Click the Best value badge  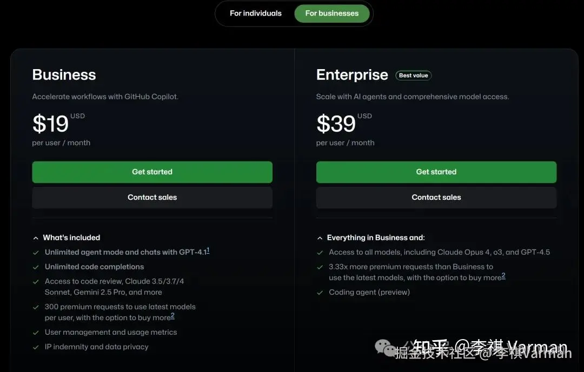click(x=413, y=76)
